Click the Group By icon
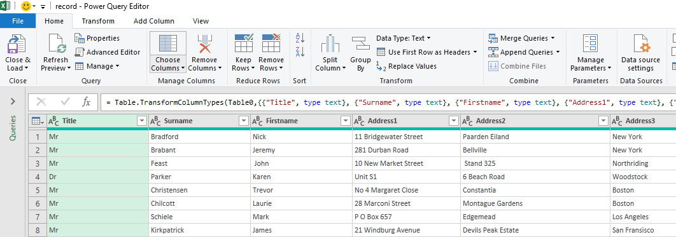Image resolution: width=676 pixels, height=237 pixels. (x=360, y=44)
